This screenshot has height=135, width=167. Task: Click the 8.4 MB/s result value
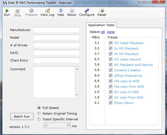[x=97, y=75]
